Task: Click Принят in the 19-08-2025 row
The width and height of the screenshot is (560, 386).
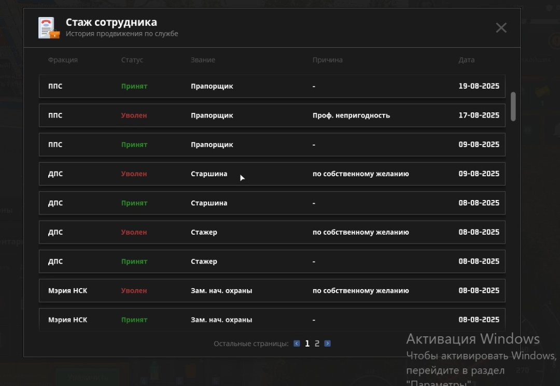Action: (x=134, y=86)
